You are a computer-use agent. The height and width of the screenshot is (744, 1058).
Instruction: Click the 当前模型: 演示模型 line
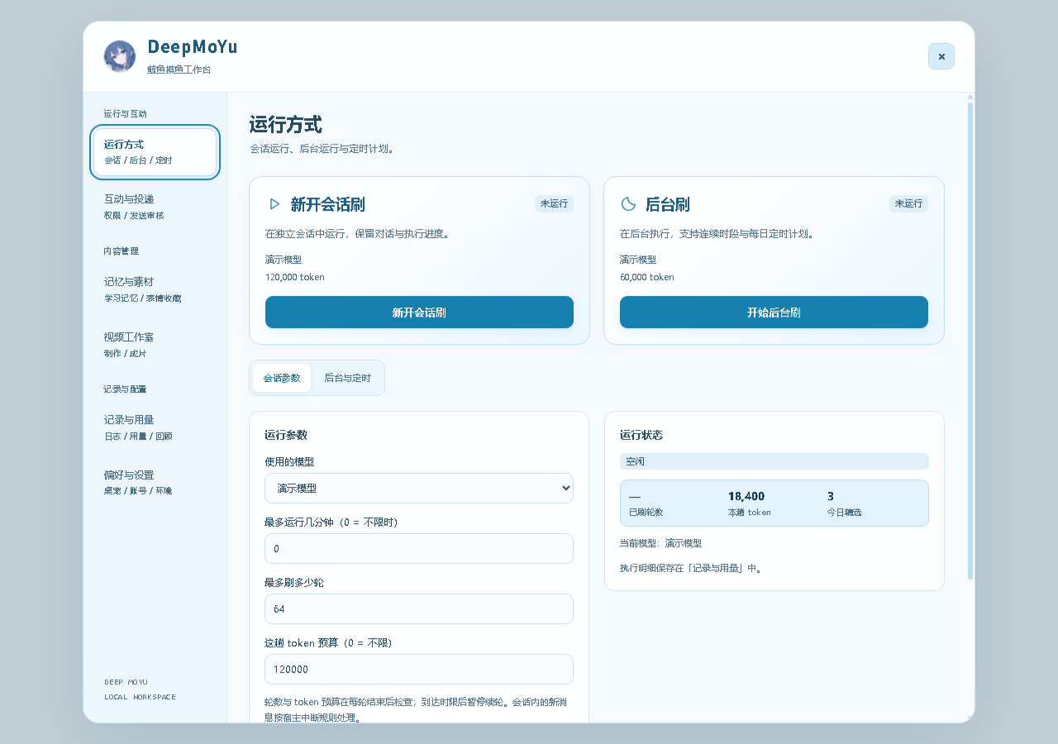(x=660, y=543)
